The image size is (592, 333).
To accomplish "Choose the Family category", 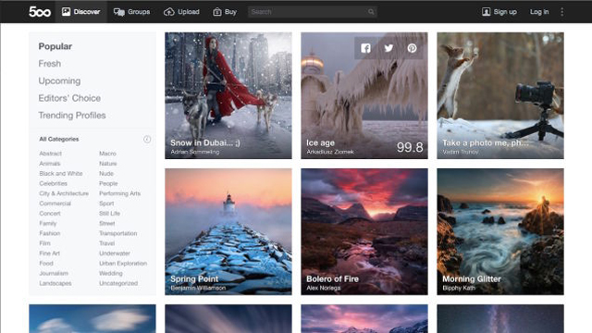I will click(48, 223).
